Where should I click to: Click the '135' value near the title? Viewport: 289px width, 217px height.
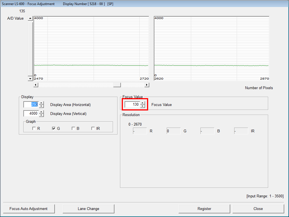click(22, 11)
